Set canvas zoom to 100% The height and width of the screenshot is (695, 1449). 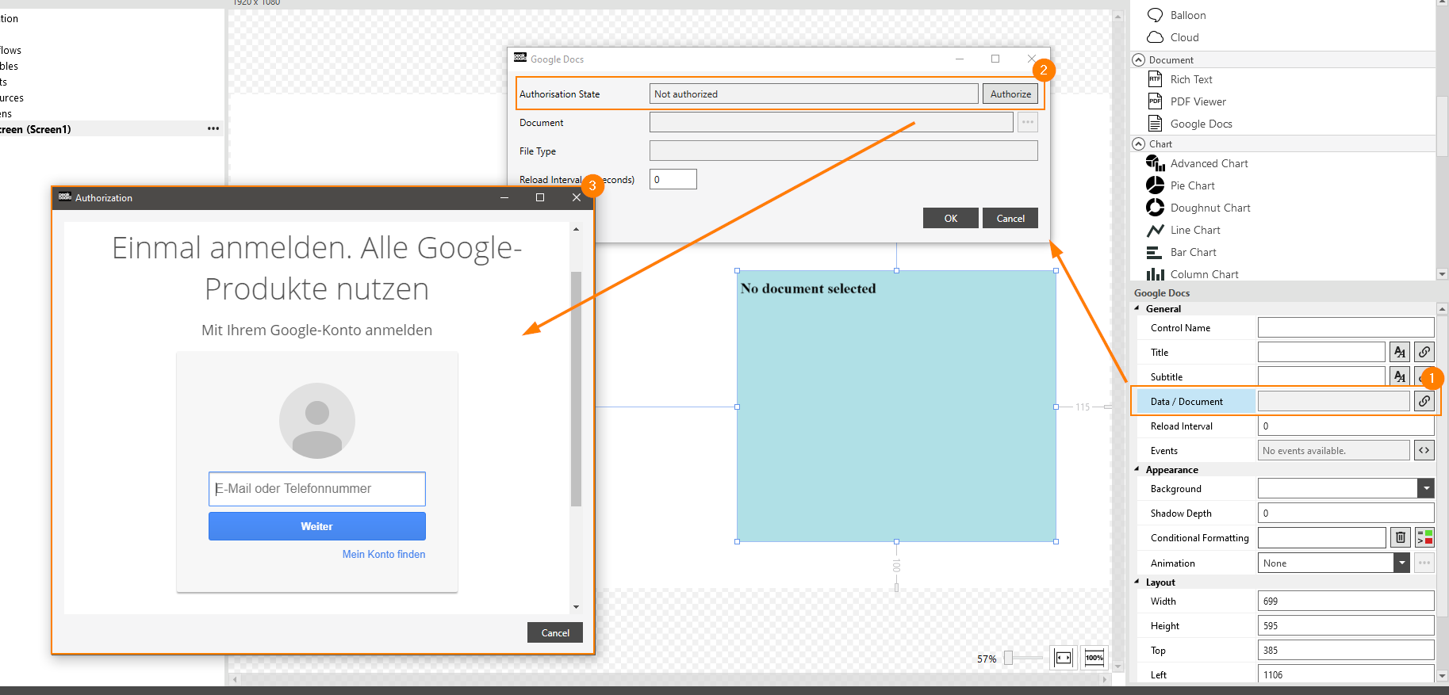(1094, 658)
